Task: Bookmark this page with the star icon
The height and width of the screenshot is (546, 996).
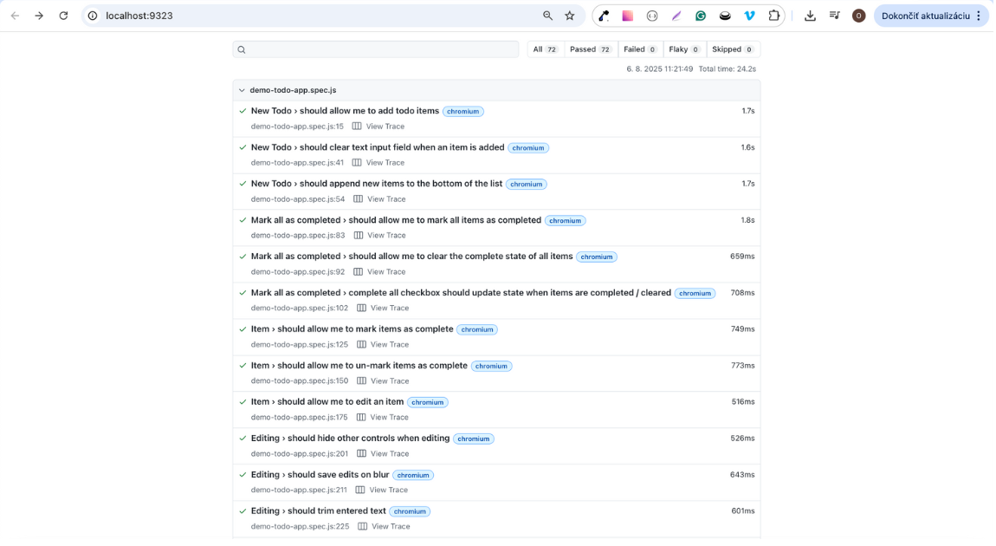Action: coord(570,16)
